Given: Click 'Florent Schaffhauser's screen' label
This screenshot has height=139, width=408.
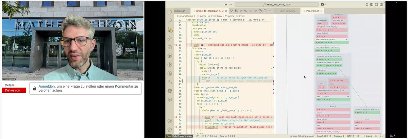Looking at the screenshot, I should tap(180, 136).
